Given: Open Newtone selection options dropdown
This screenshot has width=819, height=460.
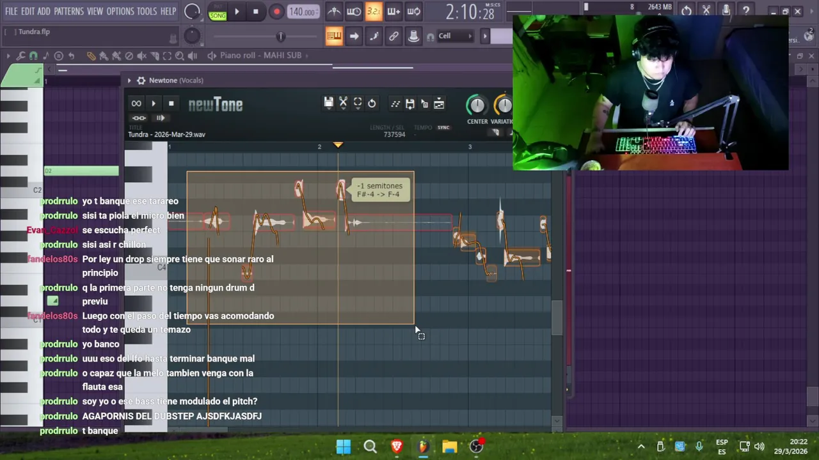Looking at the screenshot, I should [x=358, y=103].
